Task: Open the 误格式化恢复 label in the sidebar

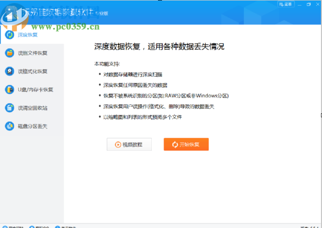Action: pos(33,72)
